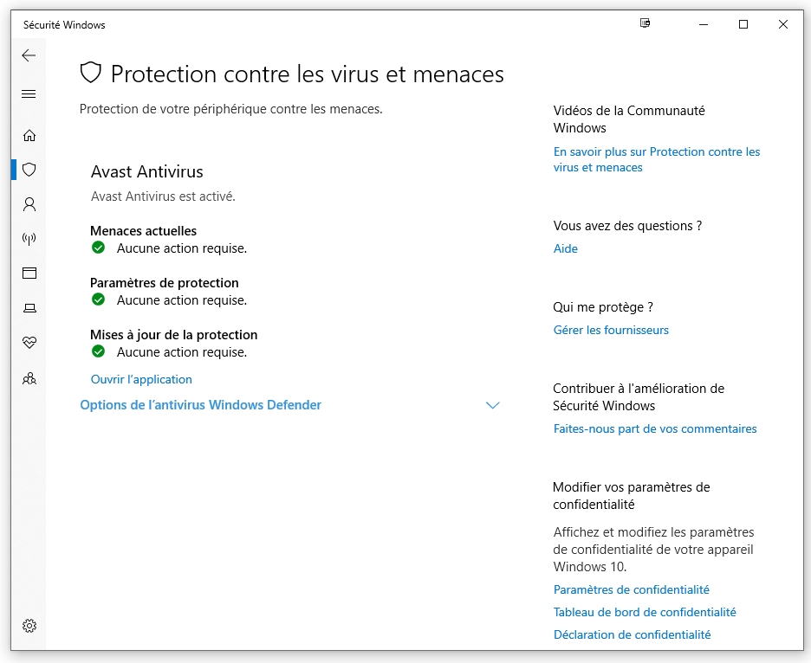The height and width of the screenshot is (663, 811).
Task: Click the back arrow to go back
Action: click(29, 55)
